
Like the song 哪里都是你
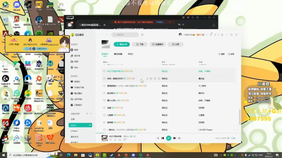point(104,86)
